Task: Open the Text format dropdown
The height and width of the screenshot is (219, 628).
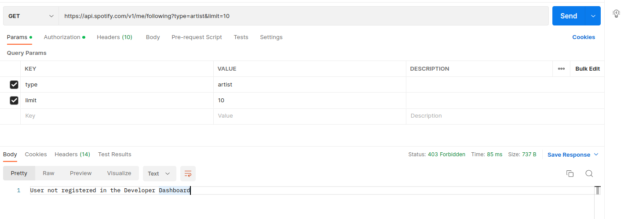Action: click(159, 173)
